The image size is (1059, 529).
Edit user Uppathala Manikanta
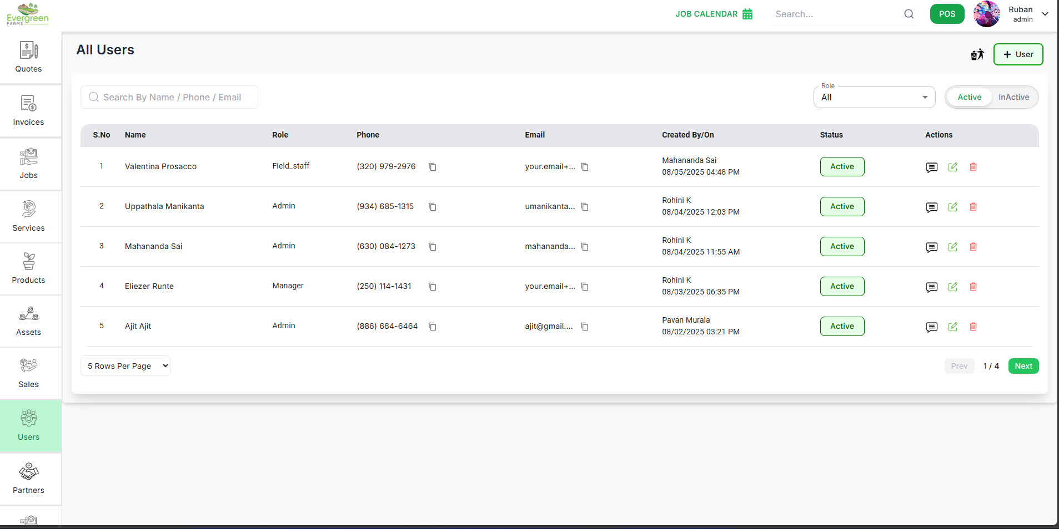pyautogui.click(x=953, y=207)
